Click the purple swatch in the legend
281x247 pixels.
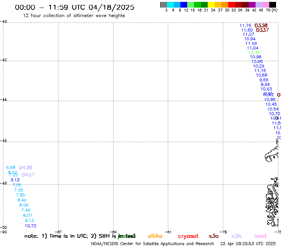(252, 5)
